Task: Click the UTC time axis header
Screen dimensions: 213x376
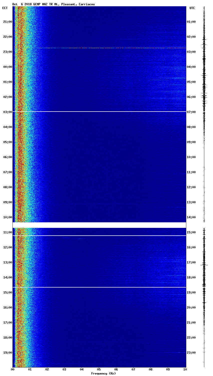Action: [x=192, y=8]
